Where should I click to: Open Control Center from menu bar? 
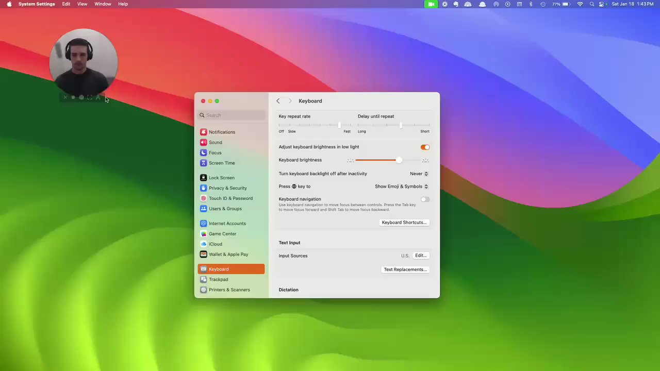click(x=601, y=4)
